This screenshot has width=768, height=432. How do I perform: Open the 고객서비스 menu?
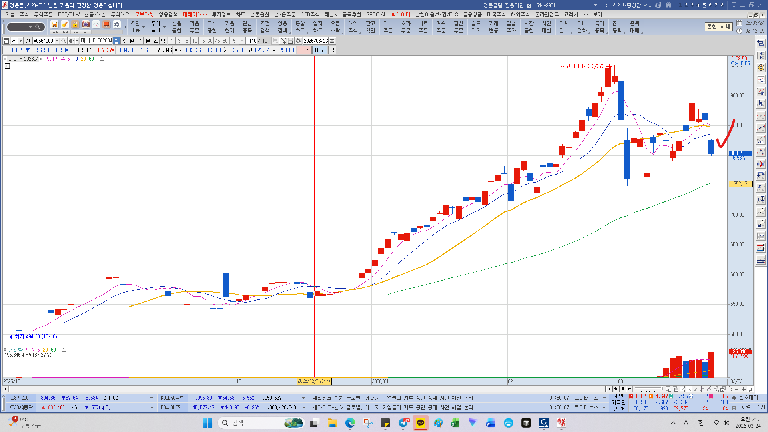coord(575,14)
